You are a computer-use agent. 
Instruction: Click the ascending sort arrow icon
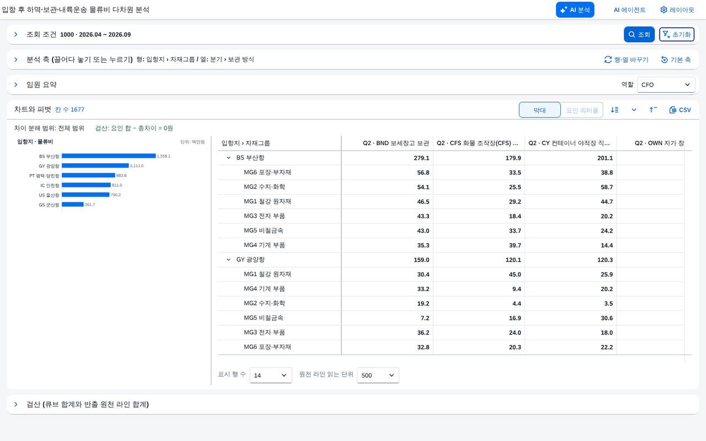pyautogui.click(x=653, y=110)
